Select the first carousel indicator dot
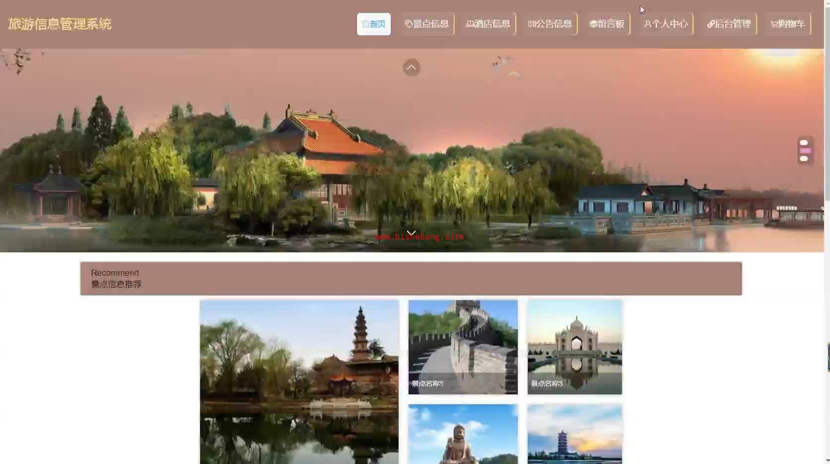 click(x=804, y=143)
